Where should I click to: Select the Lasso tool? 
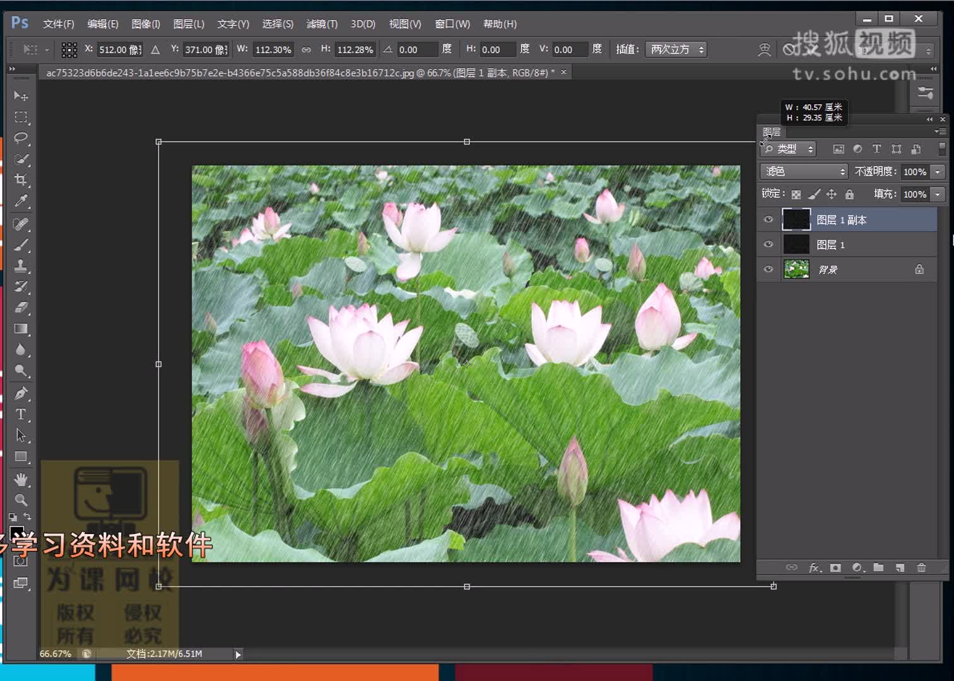pyautogui.click(x=21, y=138)
